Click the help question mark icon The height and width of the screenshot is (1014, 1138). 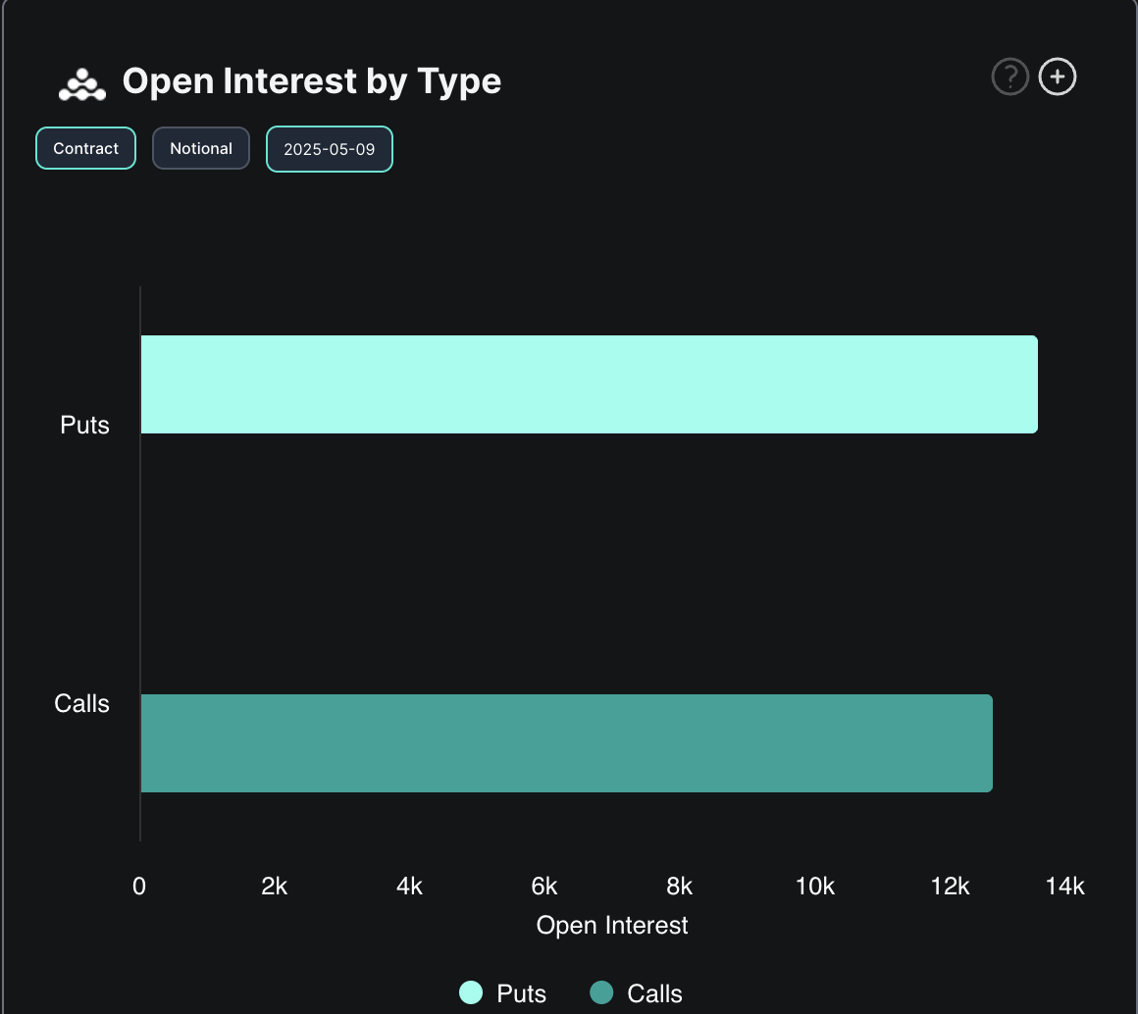pyautogui.click(x=1009, y=76)
